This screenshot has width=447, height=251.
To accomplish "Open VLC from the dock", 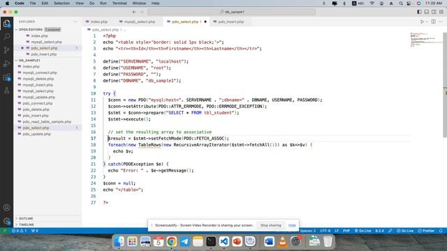I will click(282, 242).
